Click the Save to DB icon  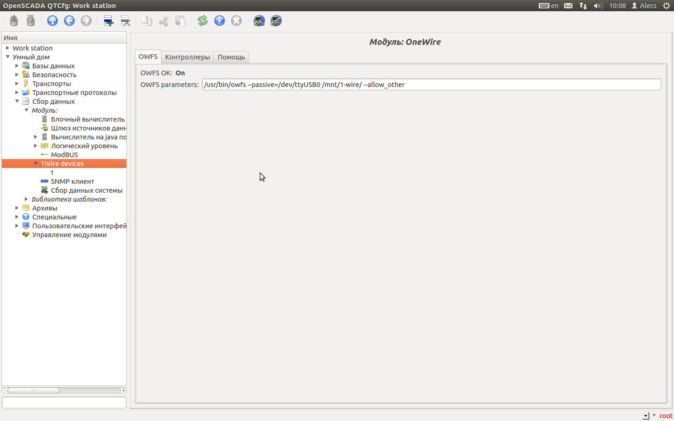coord(31,21)
